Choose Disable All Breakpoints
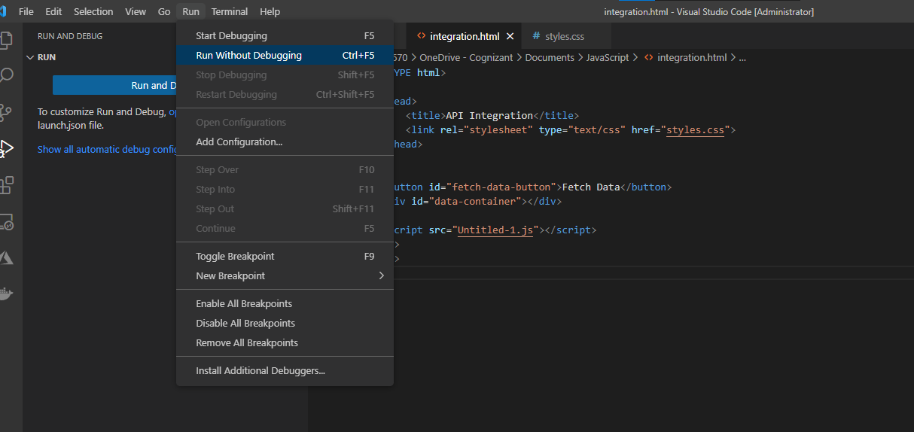 (285, 323)
